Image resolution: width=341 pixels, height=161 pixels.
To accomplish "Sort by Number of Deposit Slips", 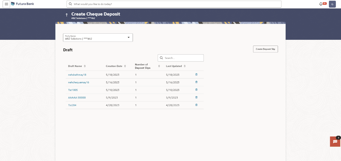I will pos(159,66).
